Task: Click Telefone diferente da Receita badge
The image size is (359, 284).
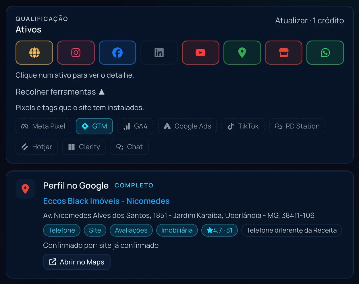Action: click(292, 230)
